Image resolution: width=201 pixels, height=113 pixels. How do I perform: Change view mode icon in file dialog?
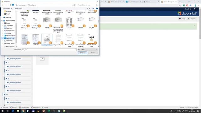(87, 8)
